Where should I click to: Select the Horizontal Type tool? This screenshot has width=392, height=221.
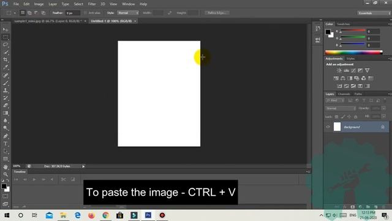click(6, 144)
